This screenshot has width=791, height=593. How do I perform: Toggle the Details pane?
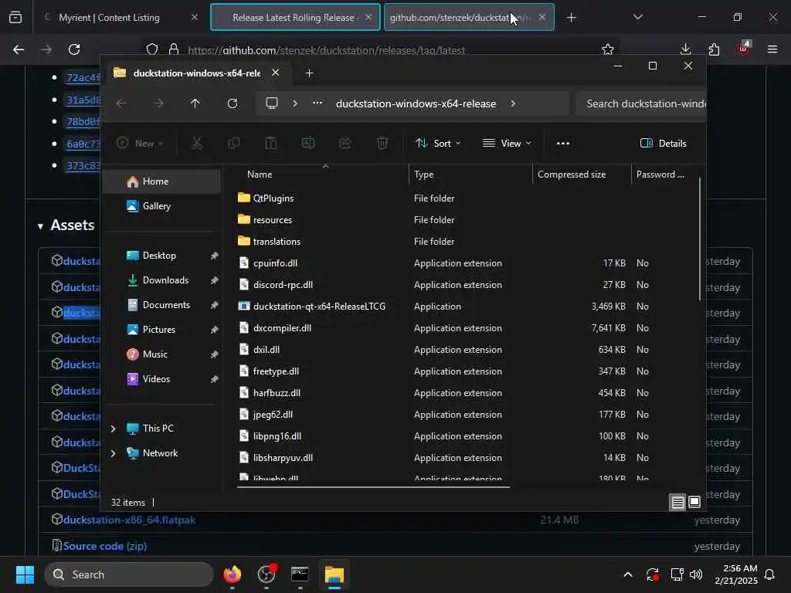pyautogui.click(x=663, y=143)
